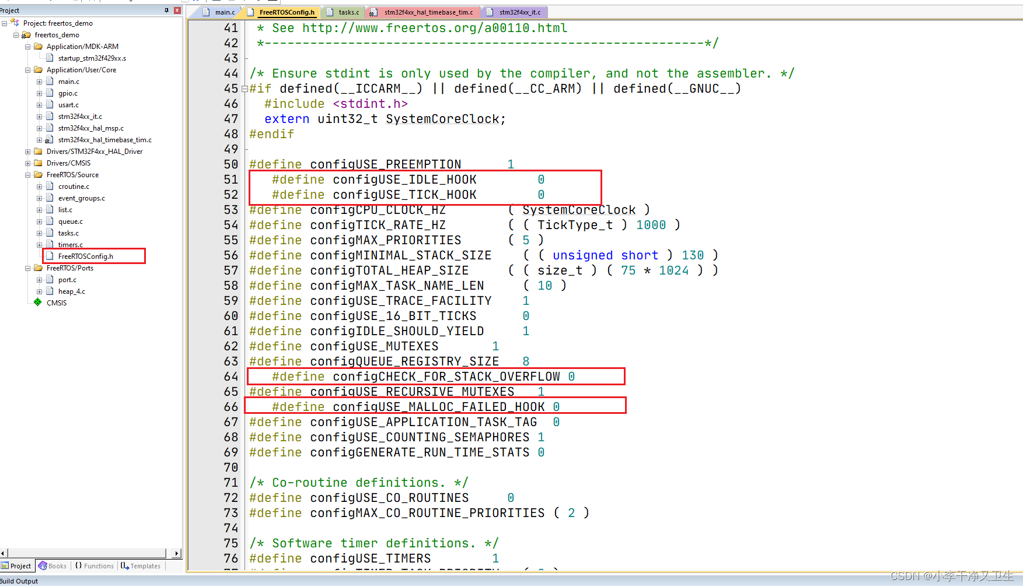Place cursor on configUSE_MALLOC_FAILED_HOOK definition
Viewport: 1023px width, 587px height.
pyautogui.click(x=439, y=407)
